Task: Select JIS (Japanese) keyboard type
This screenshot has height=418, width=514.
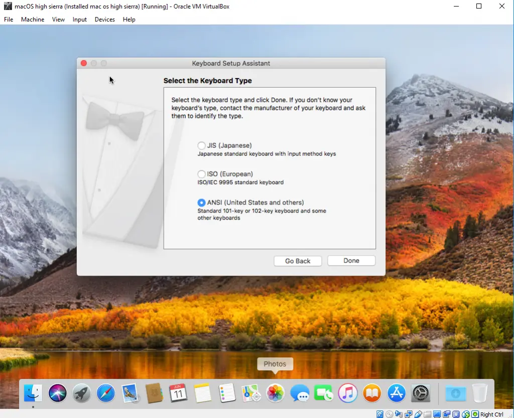Action: pyautogui.click(x=201, y=145)
